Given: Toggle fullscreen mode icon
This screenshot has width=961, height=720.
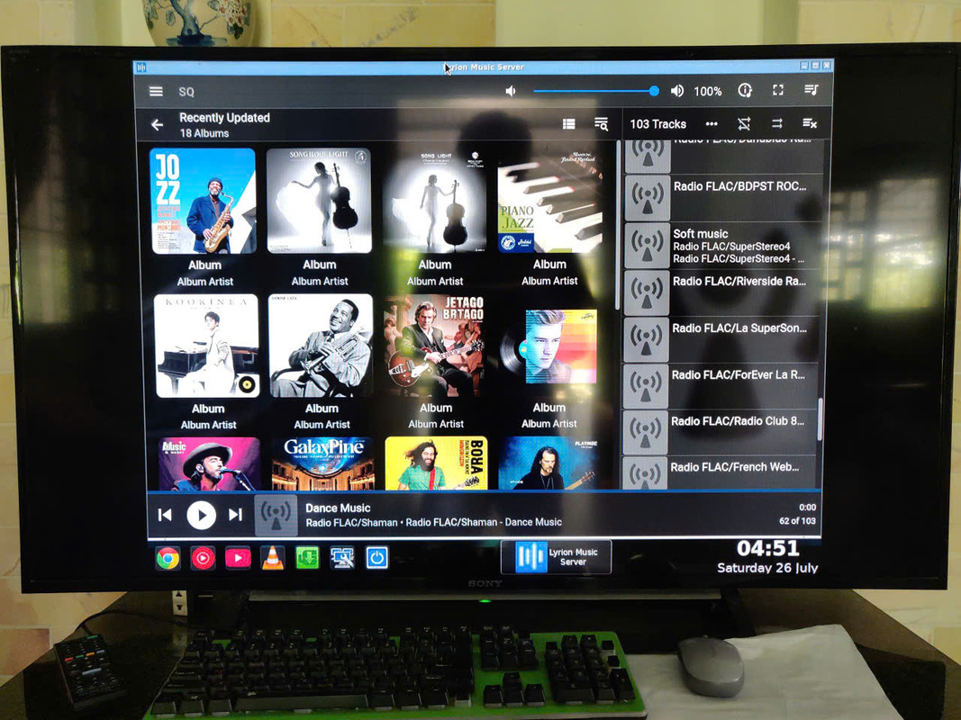Looking at the screenshot, I should coord(778,91).
